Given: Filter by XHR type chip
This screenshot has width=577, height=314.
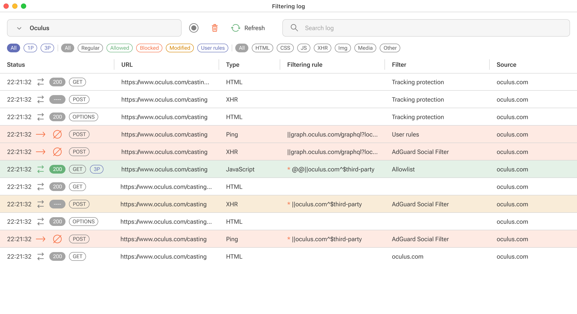Looking at the screenshot, I should (322, 48).
